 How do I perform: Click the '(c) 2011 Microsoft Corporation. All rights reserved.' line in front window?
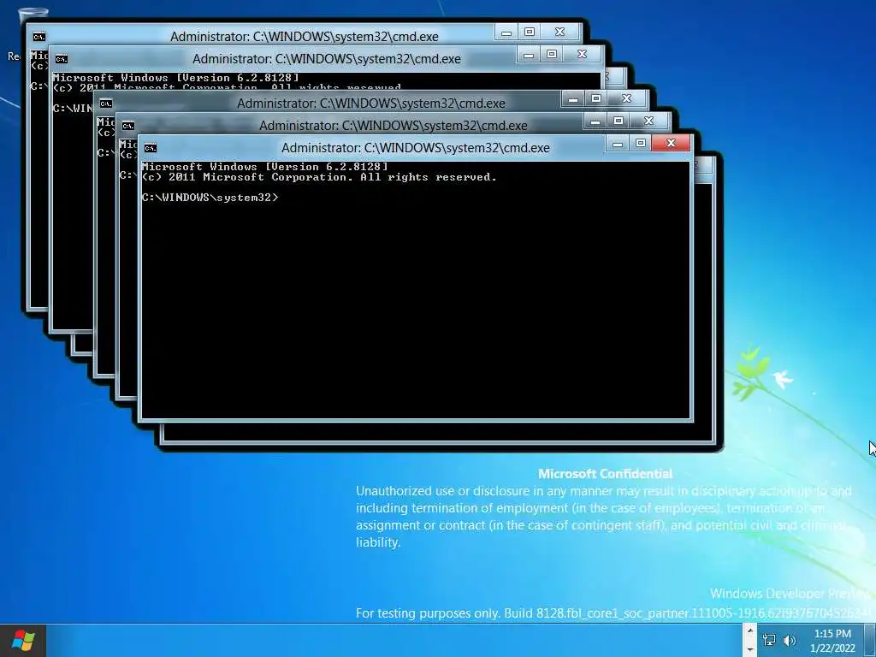pos(319,177)
